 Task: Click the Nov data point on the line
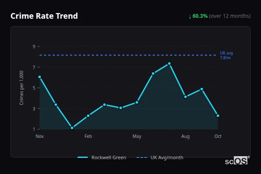[40, 77]
